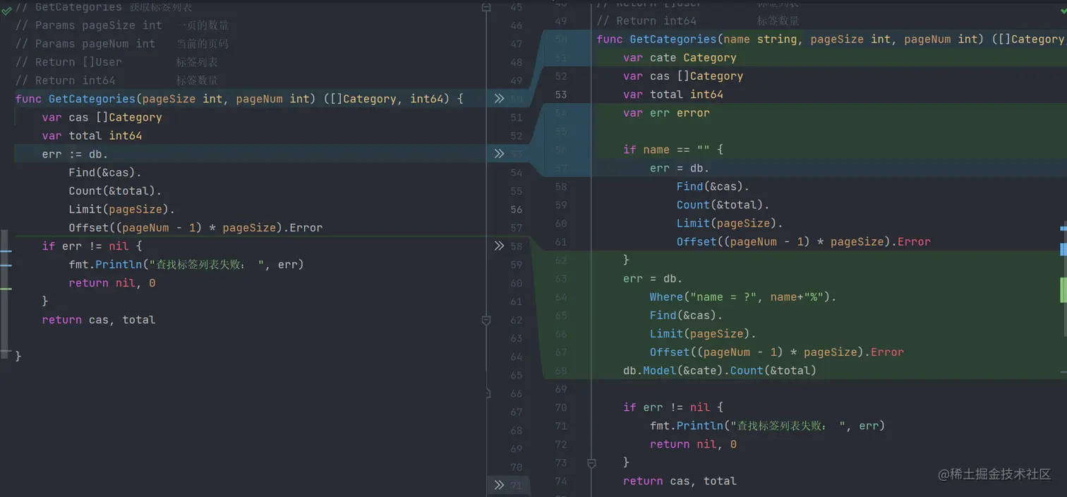The height and width of the screenshot is (497, 1067).
Task: Collapse the if-block fold marker at right line 73
Action: click(591, 463)
